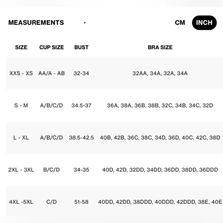Screen dimensions: 223x223
Task: Select the XXS - XS size row
Action: click(115, 73)
